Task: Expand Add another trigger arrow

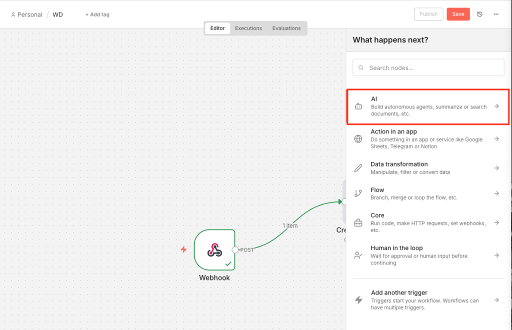Action: [x=496, y=300]
